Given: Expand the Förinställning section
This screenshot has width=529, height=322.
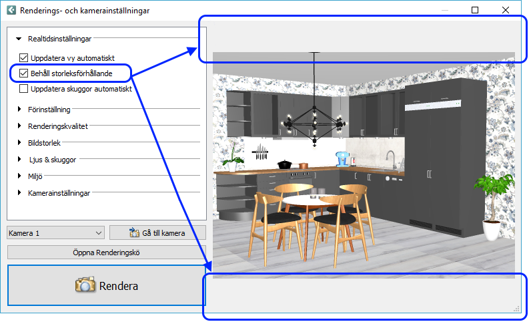Looking at the screenshot, I should (x=20, y=109).
